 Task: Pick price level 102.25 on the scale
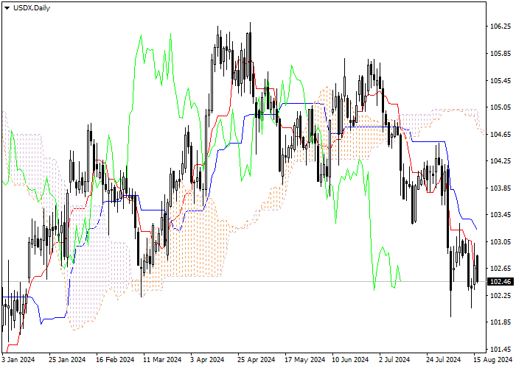501,295
